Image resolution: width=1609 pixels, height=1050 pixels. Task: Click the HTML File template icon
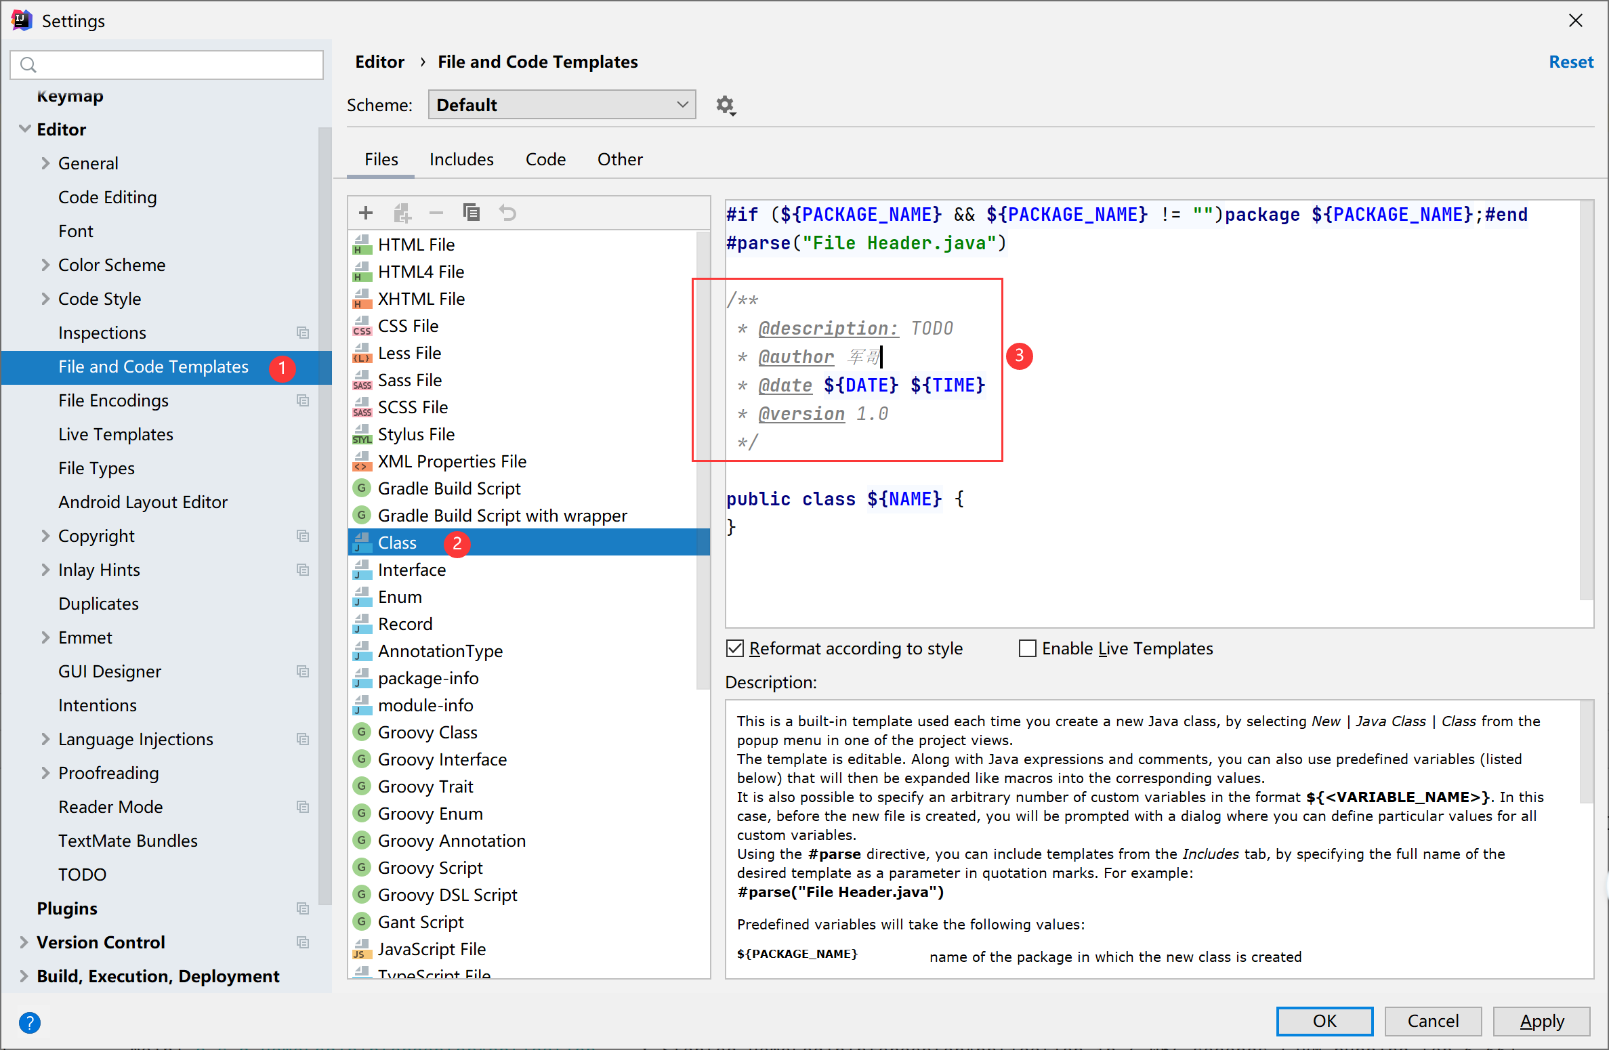[x=362, y=245]
